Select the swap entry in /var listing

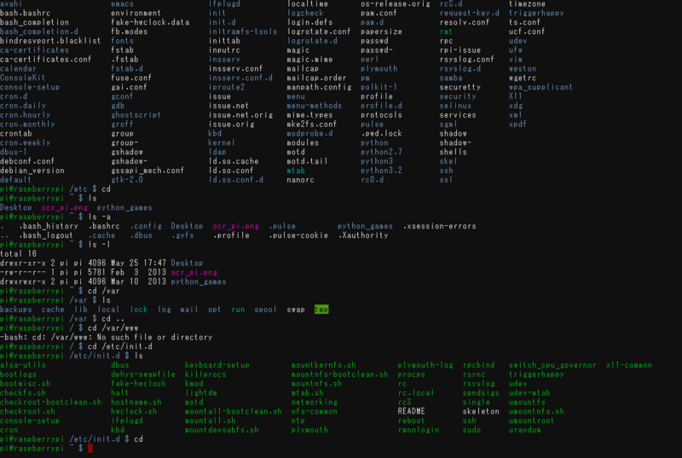(x=296, y=310)
